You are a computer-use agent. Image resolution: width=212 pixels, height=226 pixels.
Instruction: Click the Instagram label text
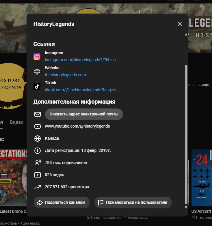(x=54, y=53)
